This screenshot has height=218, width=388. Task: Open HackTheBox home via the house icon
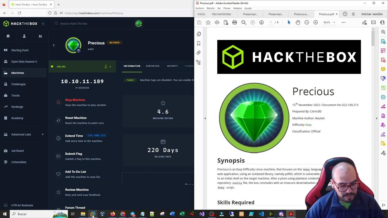tap(8, 36)
